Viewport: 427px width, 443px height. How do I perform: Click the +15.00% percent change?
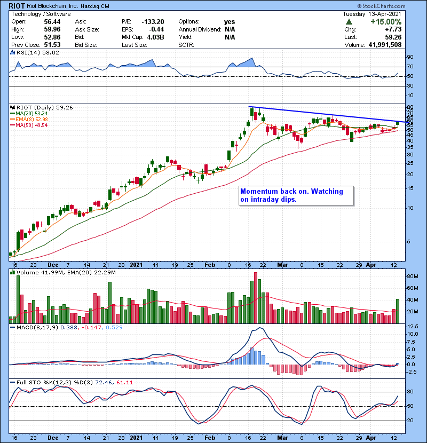click(386, 22)
